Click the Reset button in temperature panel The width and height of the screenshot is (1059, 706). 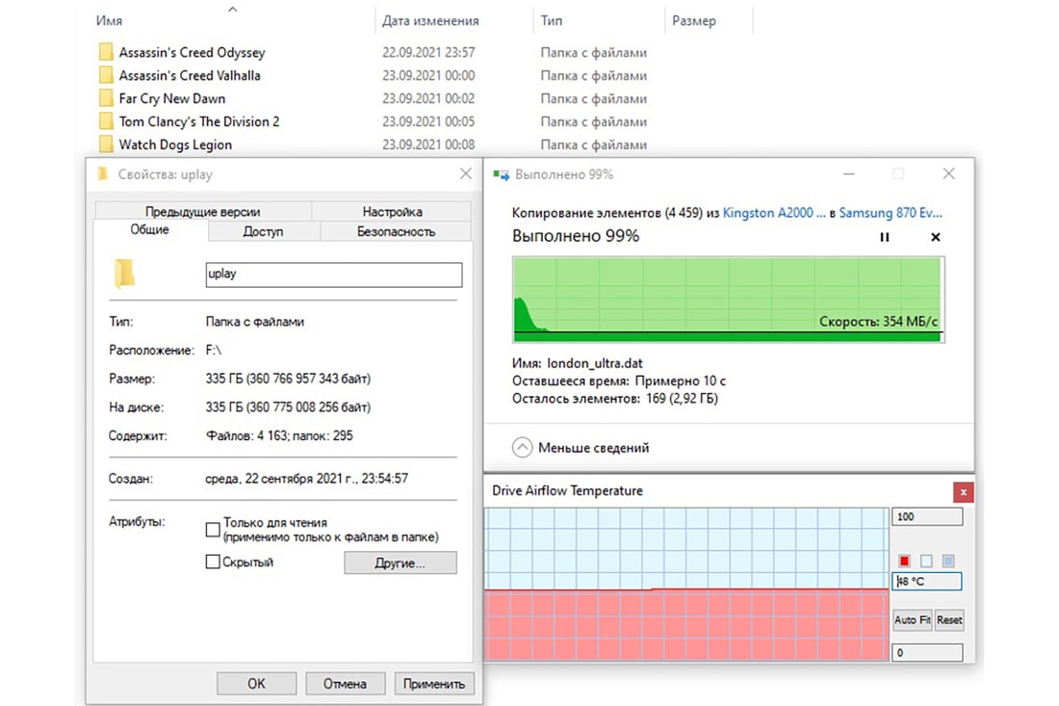(949, 619)
